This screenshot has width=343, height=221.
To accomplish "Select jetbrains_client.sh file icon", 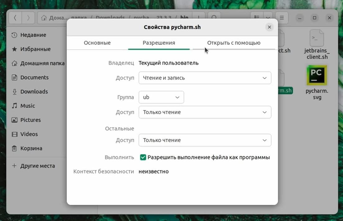I will (317, 38).
